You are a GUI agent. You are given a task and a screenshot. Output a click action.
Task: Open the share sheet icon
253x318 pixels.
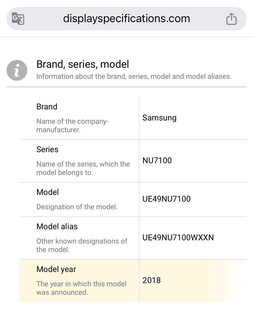pyautogui.click(x=231, y=19)
